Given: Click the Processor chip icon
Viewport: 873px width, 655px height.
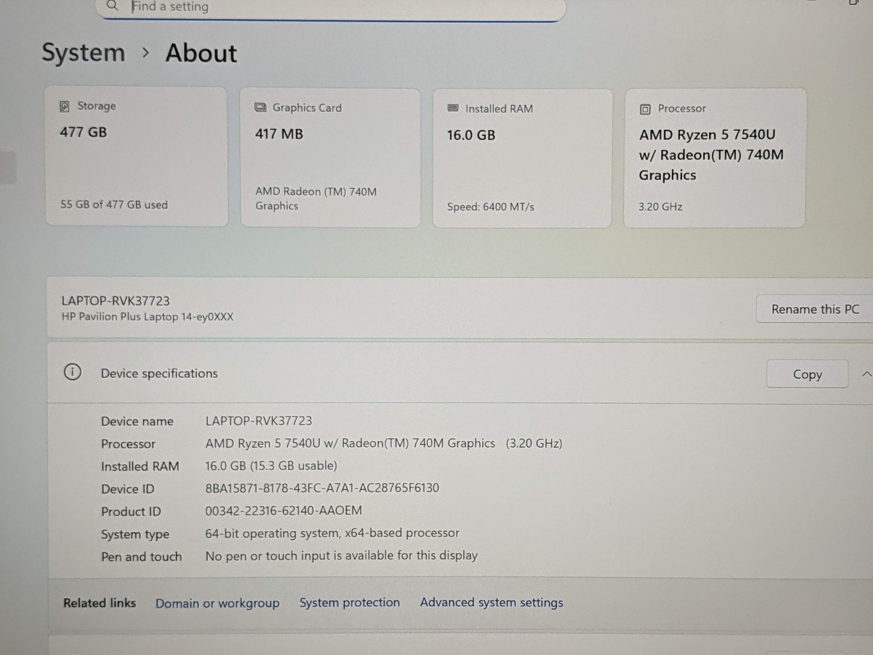Looking at the screenshot, I should pyautogui.click(x=645, y=109).
